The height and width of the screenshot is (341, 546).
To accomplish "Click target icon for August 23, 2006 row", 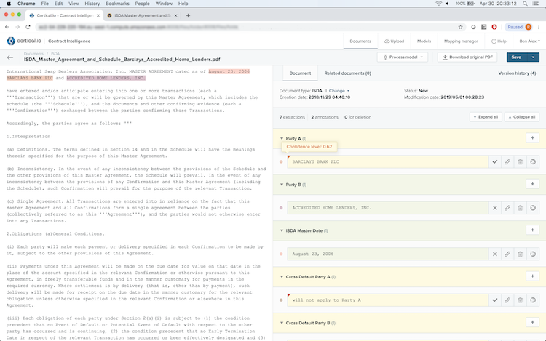I will tap(533, 254).
